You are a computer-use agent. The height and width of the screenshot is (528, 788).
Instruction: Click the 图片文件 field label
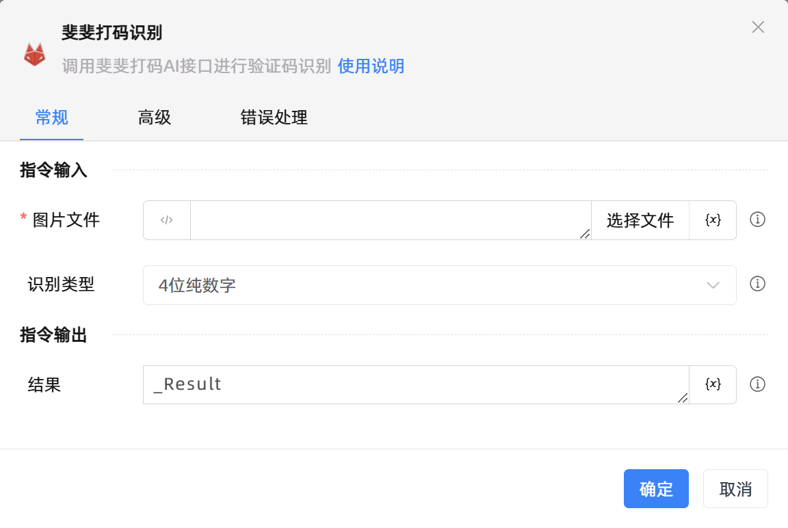tap(66, 220)
